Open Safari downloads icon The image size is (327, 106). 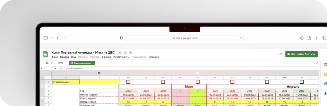(302, 38)
